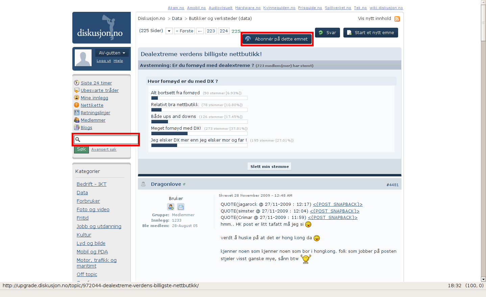Open the Kvinneguiden.no network link
Screen dimensions: 486x297
(280, 8)
